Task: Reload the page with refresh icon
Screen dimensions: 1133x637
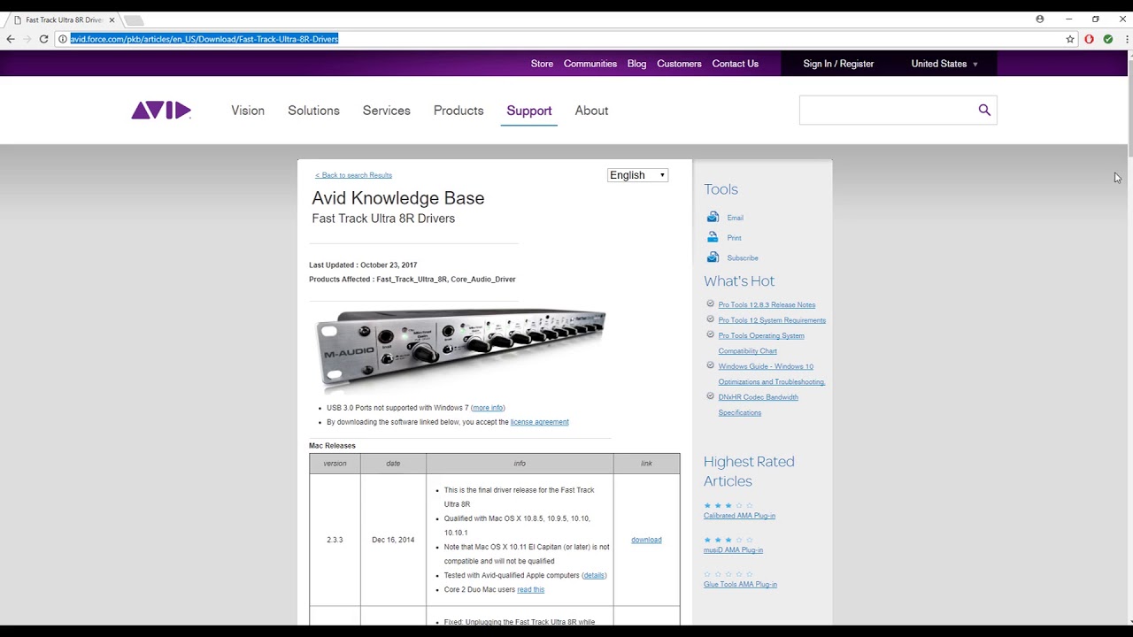Action: coord(43,39)
